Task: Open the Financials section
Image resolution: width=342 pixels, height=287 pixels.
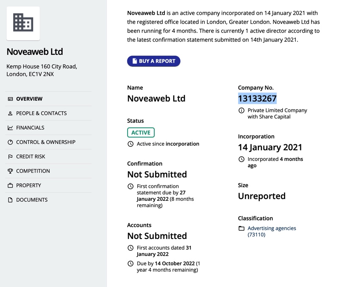Action: click(x=48, y=128)
